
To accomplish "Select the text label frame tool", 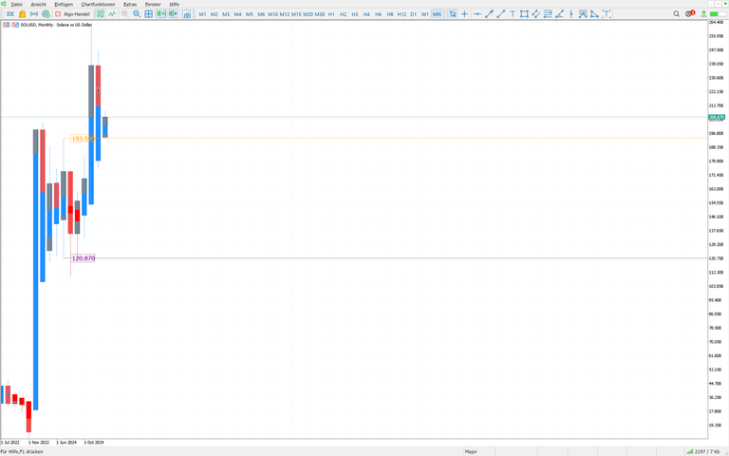I will tap(607, 14).
